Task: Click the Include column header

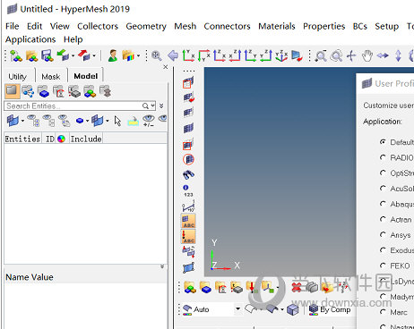Action: [86, 139]
